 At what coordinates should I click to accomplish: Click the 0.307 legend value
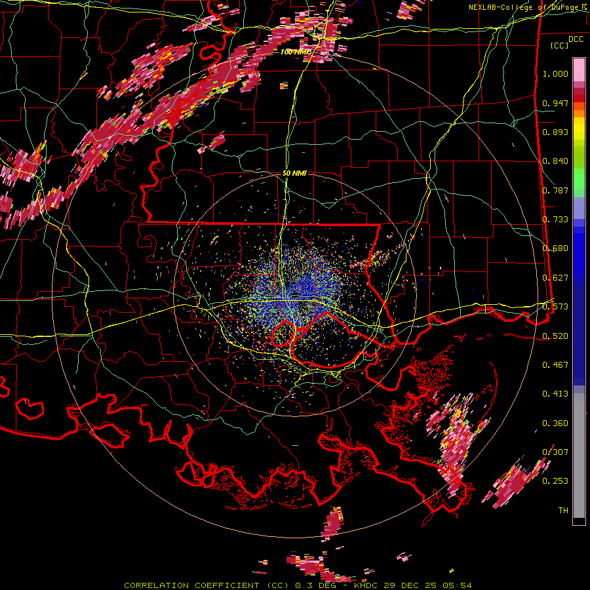(555, 452)
